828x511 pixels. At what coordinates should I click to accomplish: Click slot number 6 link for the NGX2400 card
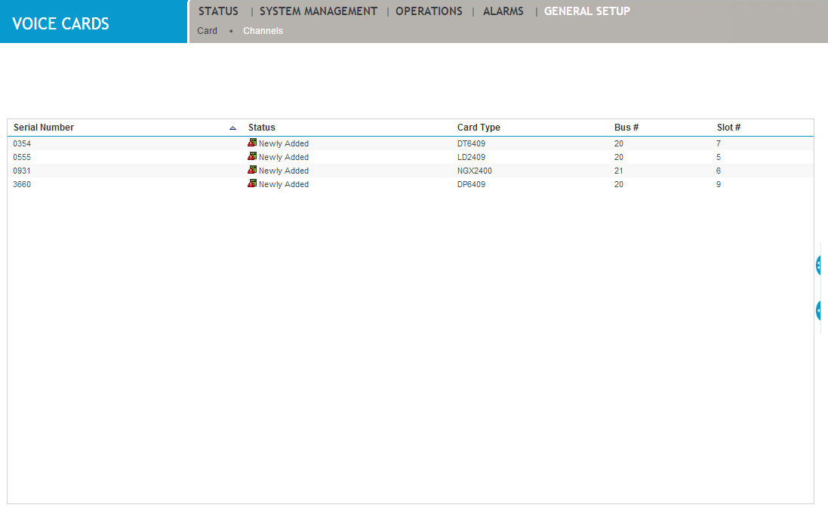718,170
